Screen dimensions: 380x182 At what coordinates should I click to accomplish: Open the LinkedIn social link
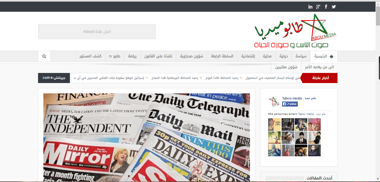click(310, 7)
